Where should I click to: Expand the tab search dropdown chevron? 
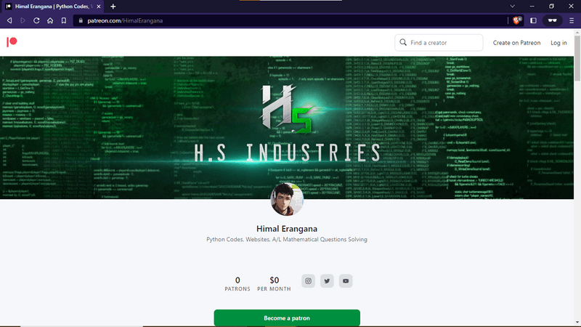click(x=513, y=7)
